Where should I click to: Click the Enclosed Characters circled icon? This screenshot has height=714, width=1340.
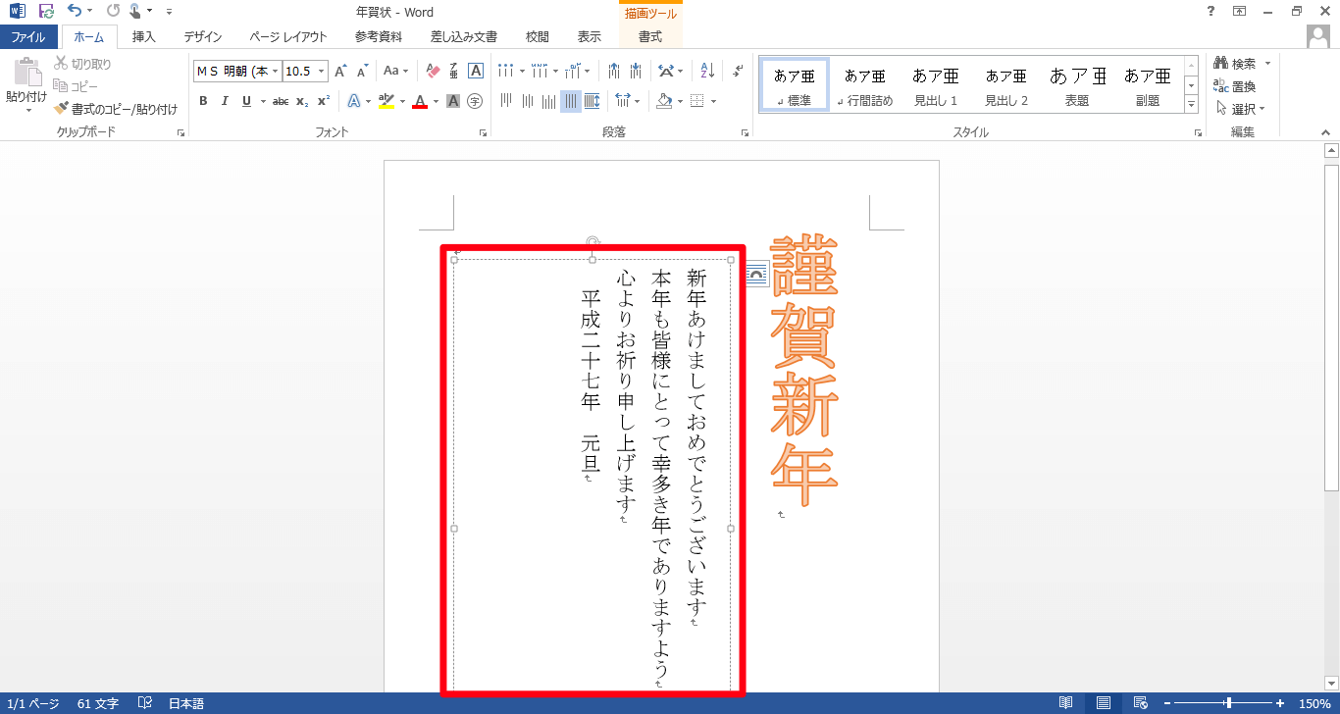(x=475, y=101)
